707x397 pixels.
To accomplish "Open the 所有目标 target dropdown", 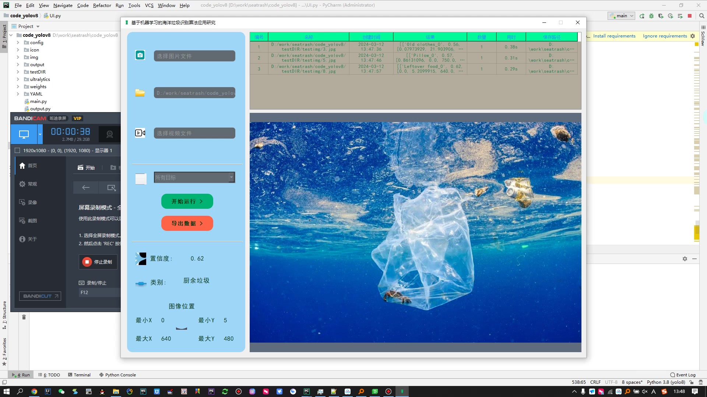I will point(194,178).
